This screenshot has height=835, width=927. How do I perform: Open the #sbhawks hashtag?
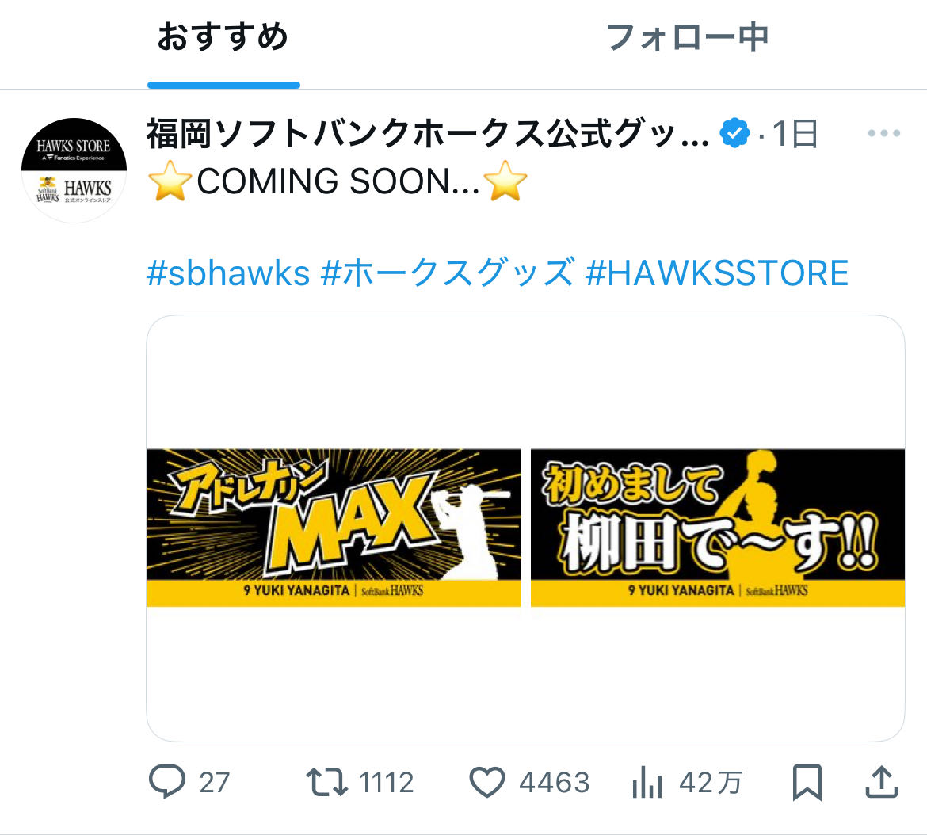[x=228, y=273]
